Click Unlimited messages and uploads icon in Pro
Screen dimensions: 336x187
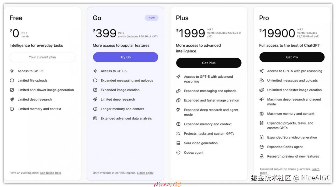tap(261, 80)
